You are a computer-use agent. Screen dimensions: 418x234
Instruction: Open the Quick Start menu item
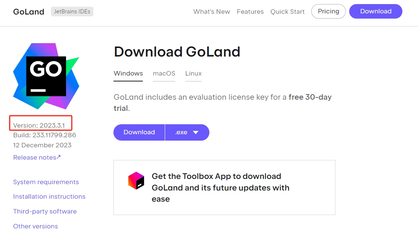(287, 12)
